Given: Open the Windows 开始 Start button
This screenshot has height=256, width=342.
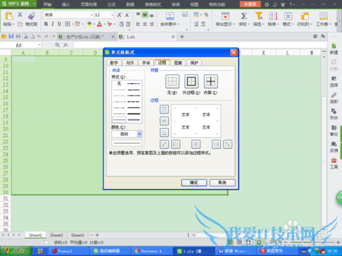Looking at the screenshot, I should [16, 251].
